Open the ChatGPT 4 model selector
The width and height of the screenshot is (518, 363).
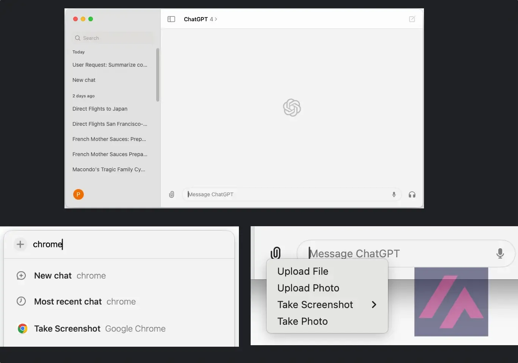[x=200, y=19]
